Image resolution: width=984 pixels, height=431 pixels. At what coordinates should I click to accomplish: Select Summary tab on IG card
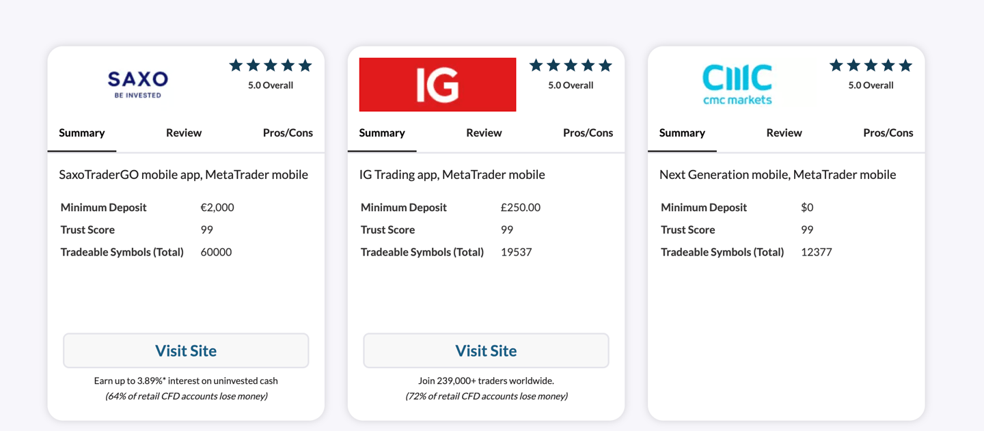tap(382, 133)
